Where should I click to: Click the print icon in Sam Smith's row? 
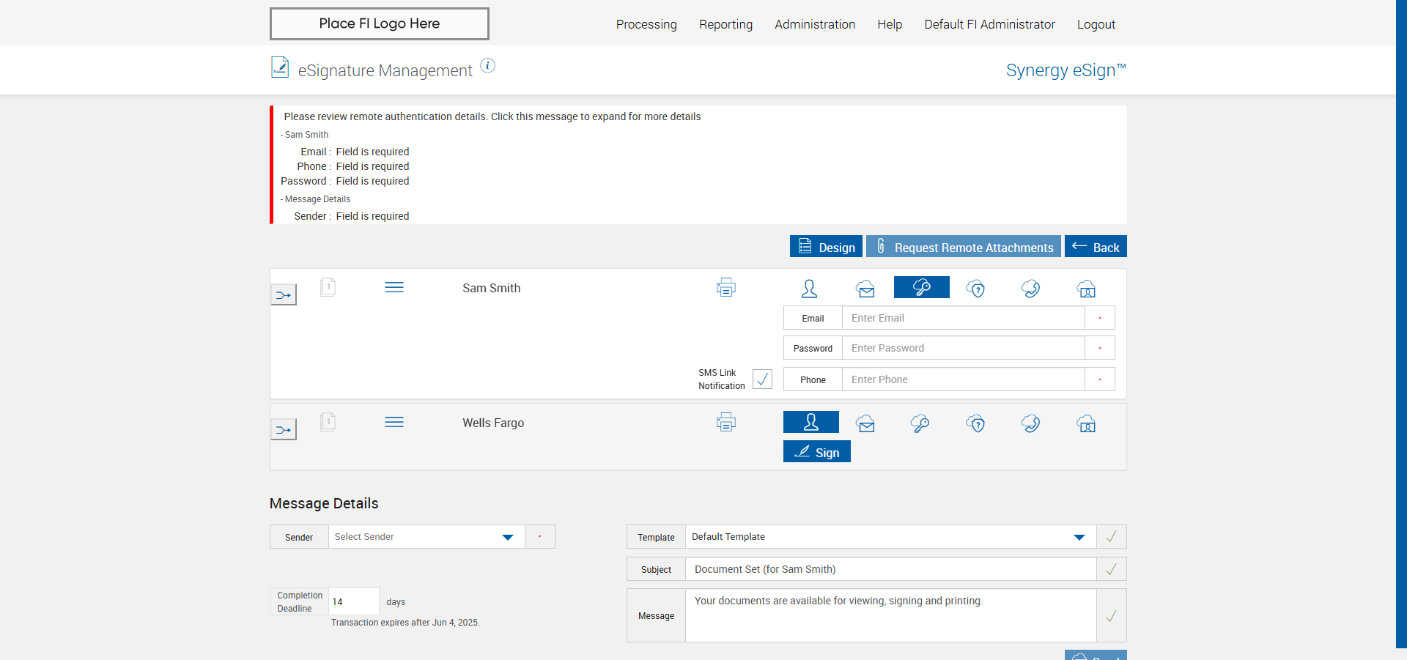[725, 288]
